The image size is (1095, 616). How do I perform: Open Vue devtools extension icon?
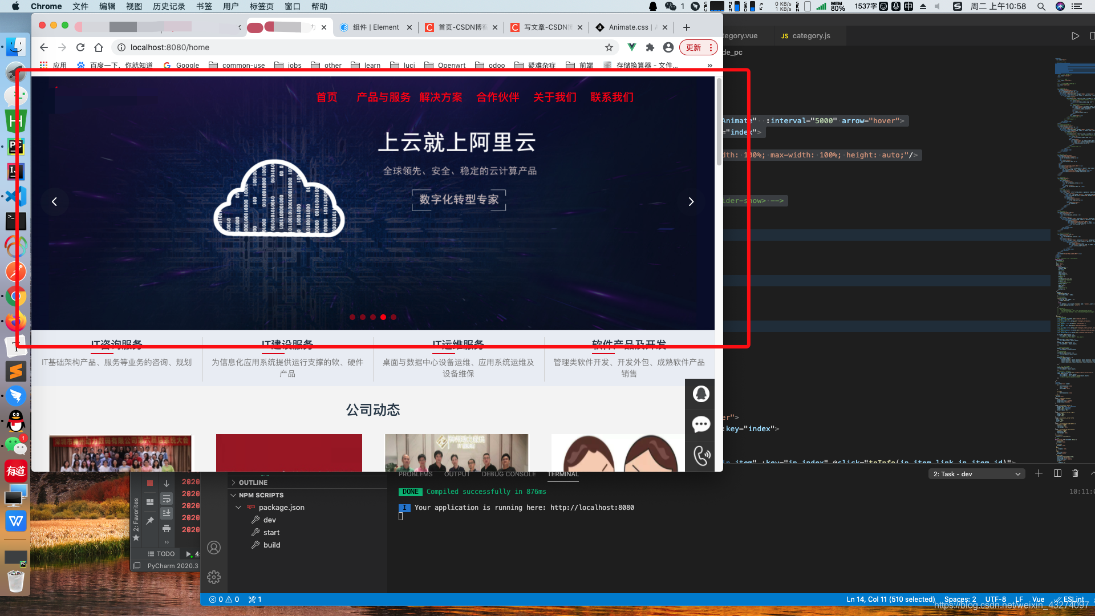tap(631, 47)
